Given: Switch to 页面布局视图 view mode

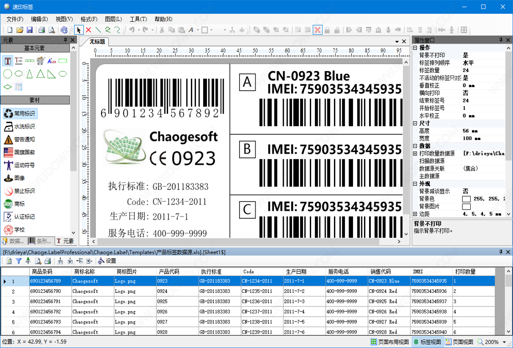Looking at the screenshot, I should [390, 342].
